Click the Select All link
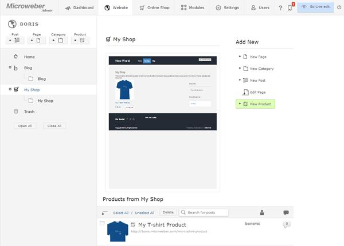The width and height of the screenshot is (344, 246). [x=120, y=213]
